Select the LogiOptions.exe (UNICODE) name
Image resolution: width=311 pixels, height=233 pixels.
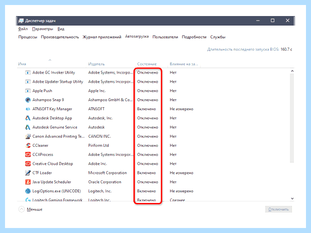[57, 191]
